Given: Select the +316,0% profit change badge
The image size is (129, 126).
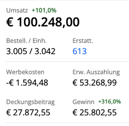Looking at the screenshot, I should [x=110, y=102].
